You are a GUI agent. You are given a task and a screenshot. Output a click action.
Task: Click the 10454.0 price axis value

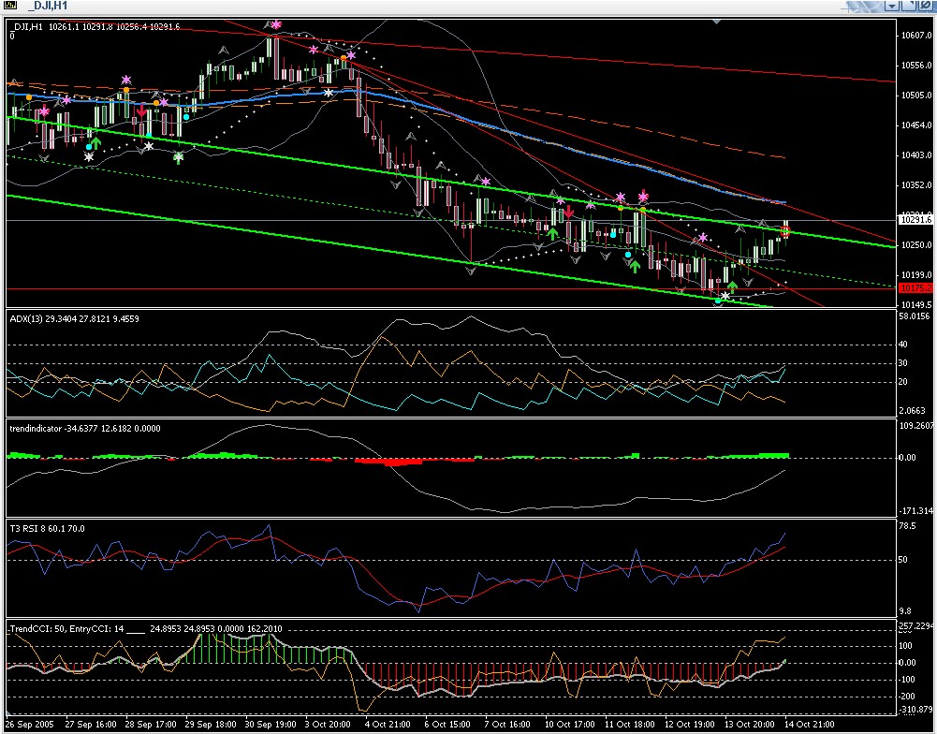pos(916,125)
